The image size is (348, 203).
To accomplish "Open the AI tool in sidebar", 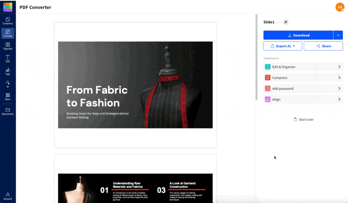I will point(8,84).
